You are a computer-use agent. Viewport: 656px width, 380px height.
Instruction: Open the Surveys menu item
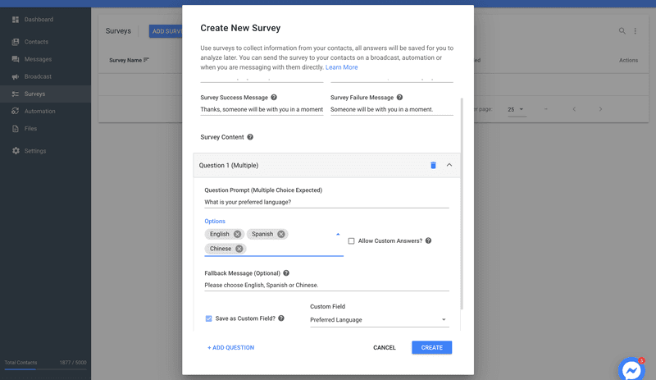45,94
